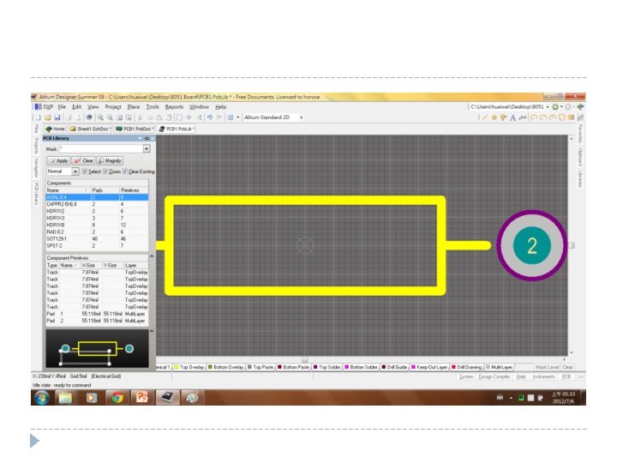Click pad 2 on the canvas
The image size is (617, 463).
[531, 245]
